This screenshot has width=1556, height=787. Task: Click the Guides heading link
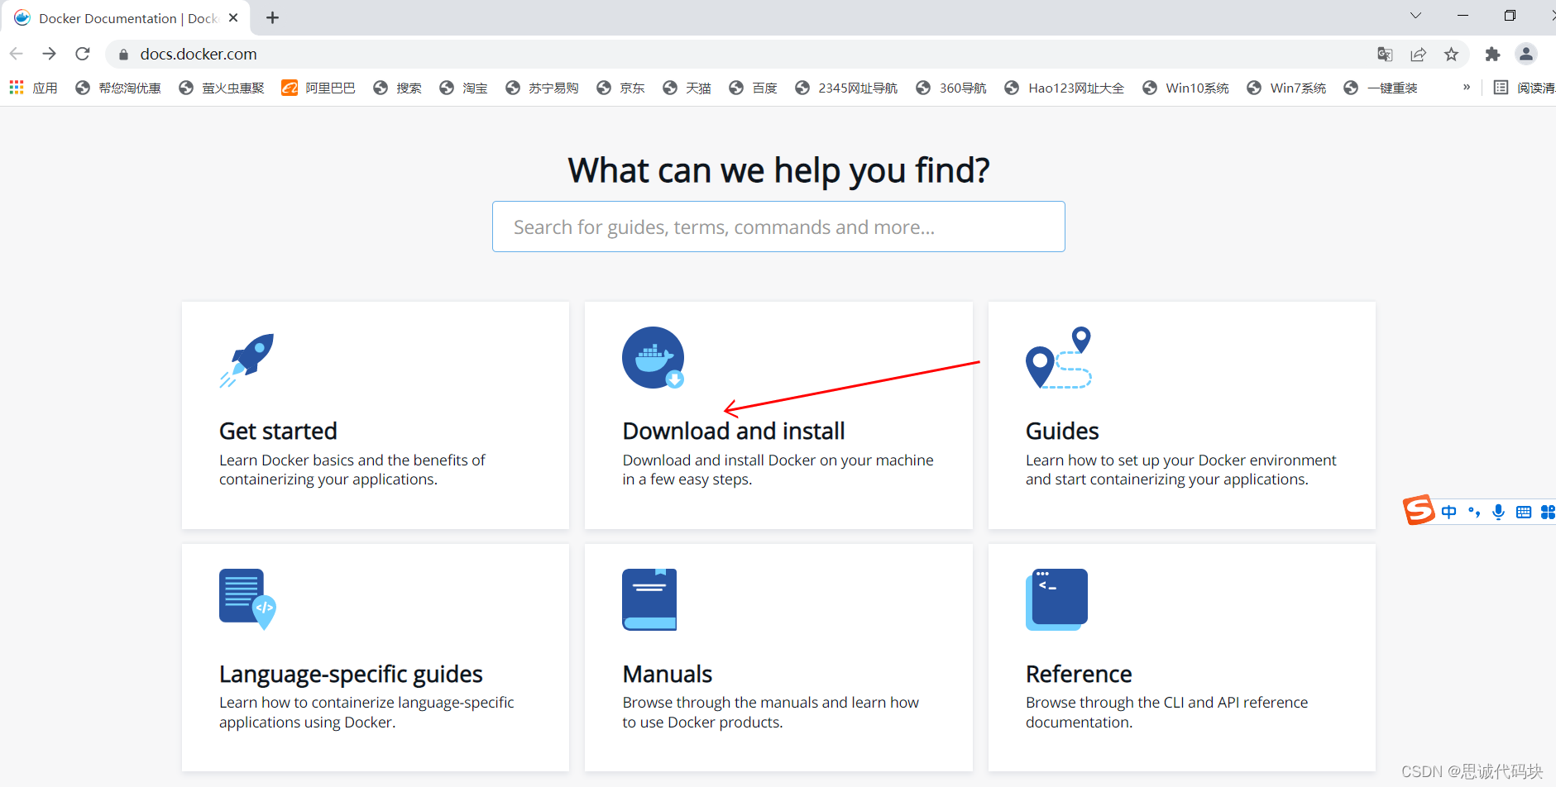click(1062, 431)
